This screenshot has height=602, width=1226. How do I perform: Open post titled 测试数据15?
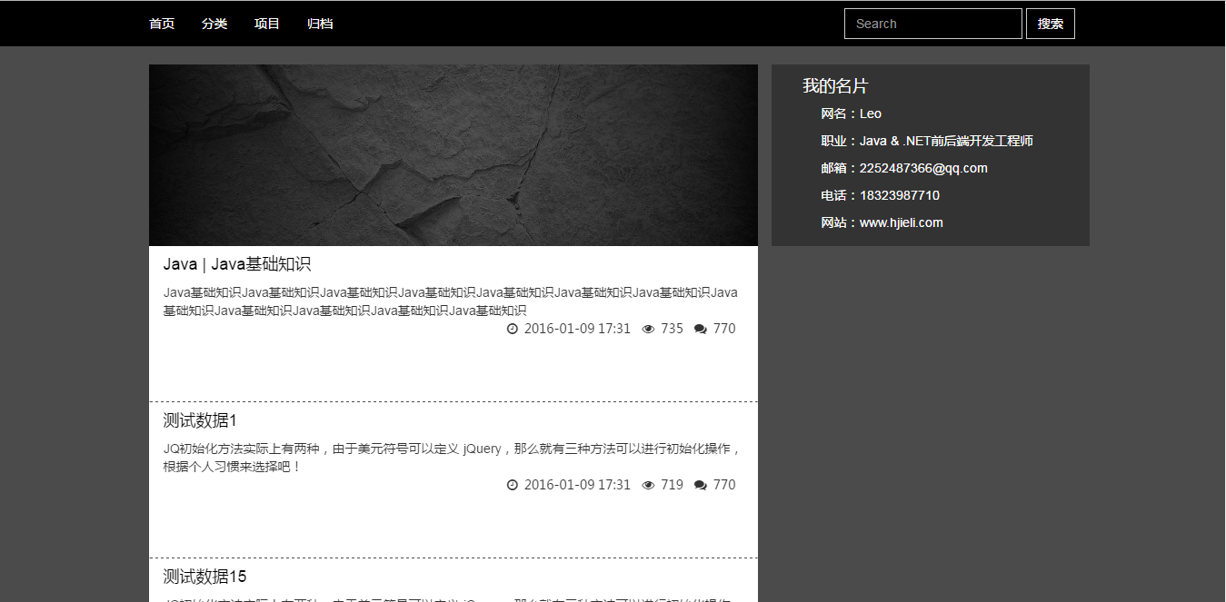204,577
